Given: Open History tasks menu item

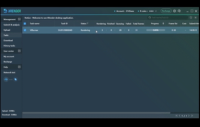Looking at the screenshot, I should pos(9,46).
